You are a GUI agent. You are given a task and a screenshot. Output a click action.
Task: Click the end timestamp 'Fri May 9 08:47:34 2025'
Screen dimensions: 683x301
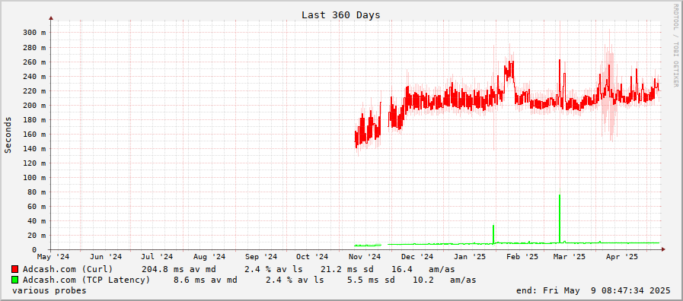pos(607,290)
